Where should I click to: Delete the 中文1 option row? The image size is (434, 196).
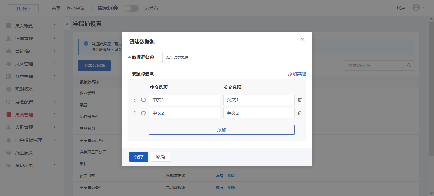tap(299, 100)
